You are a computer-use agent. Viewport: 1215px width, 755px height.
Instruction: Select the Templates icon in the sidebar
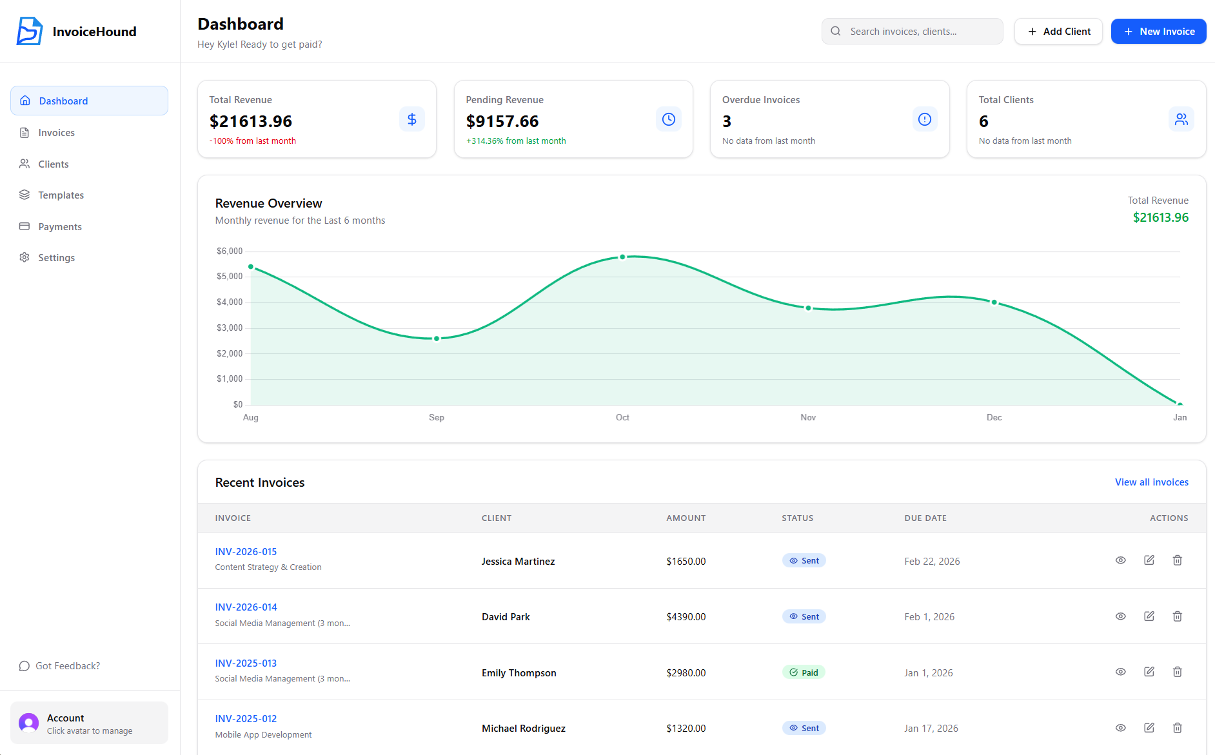[25, 195]
